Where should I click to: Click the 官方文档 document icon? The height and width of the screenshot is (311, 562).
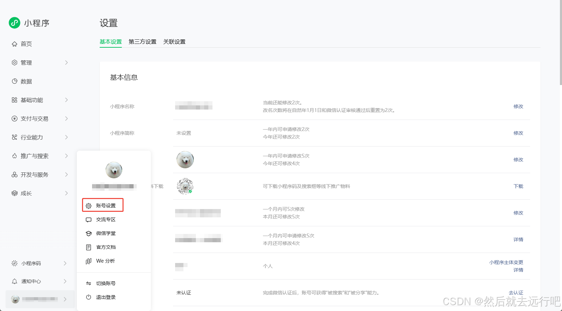[89, 247]
